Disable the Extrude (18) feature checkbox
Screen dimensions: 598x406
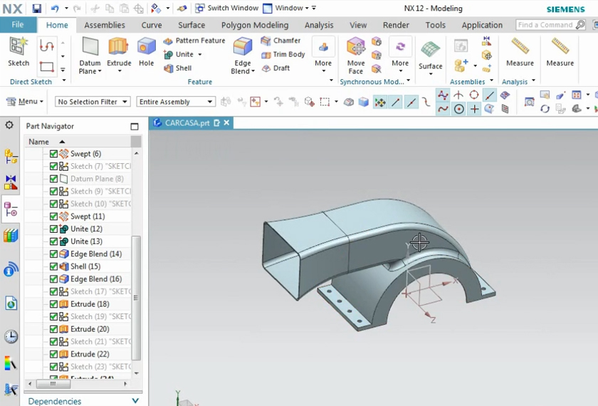pyautogui.click(x=53, y=304)
